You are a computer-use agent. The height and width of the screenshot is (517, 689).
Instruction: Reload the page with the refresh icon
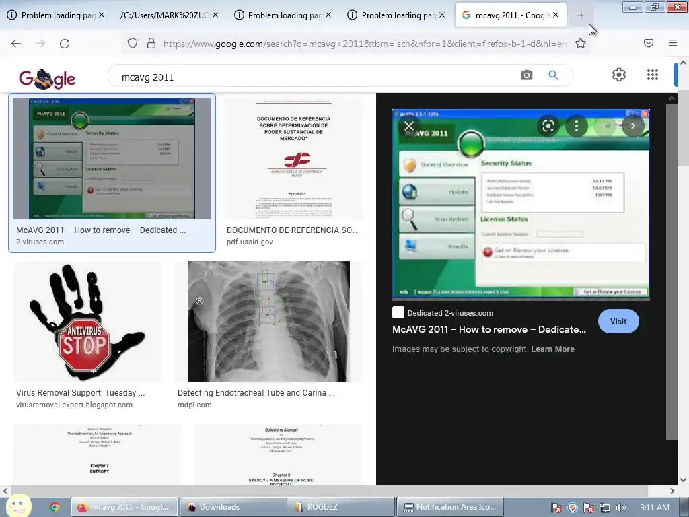coord(65,43)
